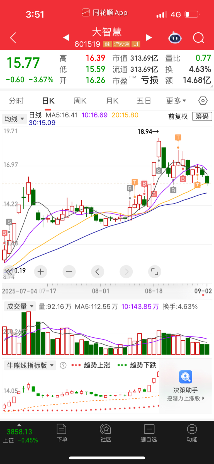
Task: Tap 市值 313.69亿 value
Action: point(135,58)
